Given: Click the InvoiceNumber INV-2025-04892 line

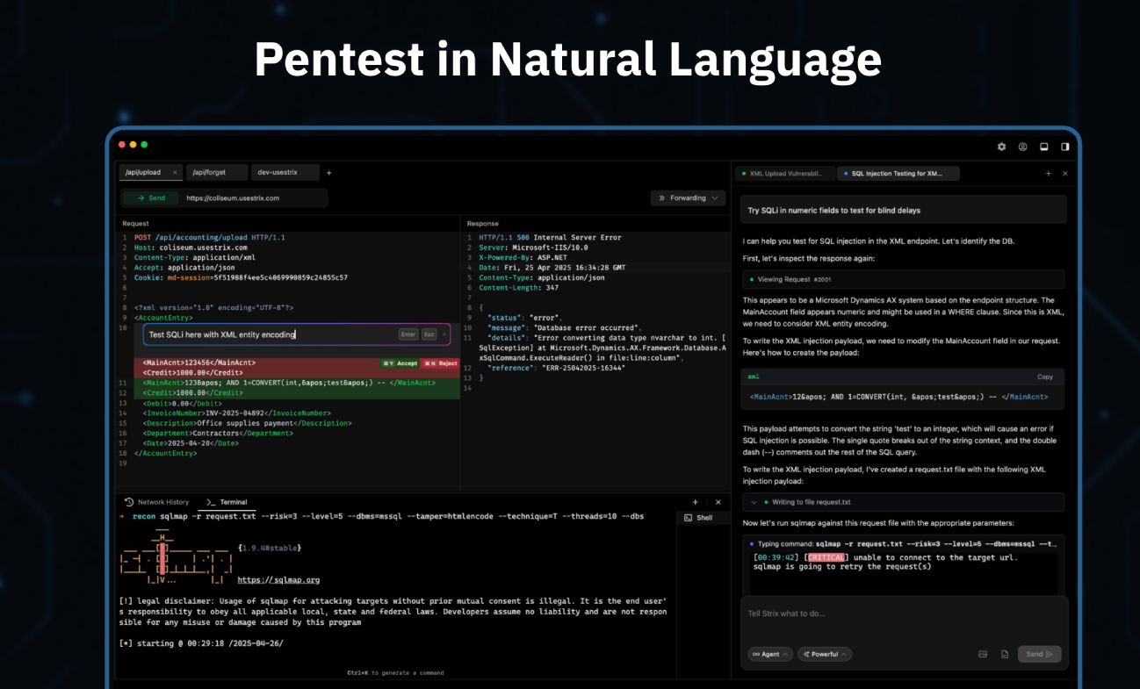Looking at the screenshot, I should [237, 413].
